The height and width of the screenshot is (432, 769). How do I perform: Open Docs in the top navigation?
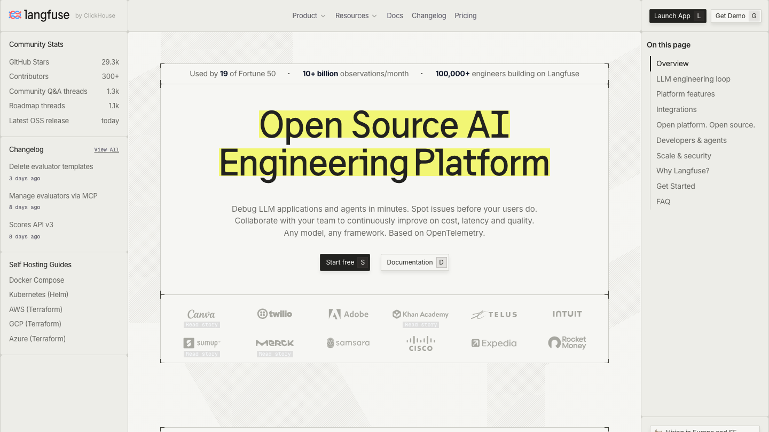coord(395,15)
